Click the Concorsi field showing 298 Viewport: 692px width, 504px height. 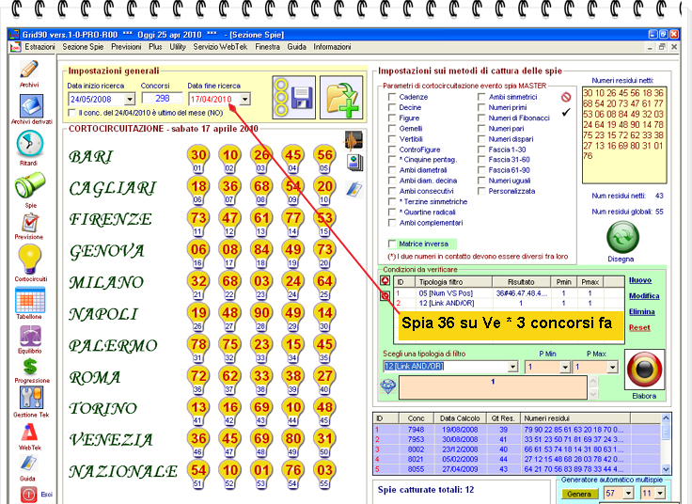pos(162,99)
